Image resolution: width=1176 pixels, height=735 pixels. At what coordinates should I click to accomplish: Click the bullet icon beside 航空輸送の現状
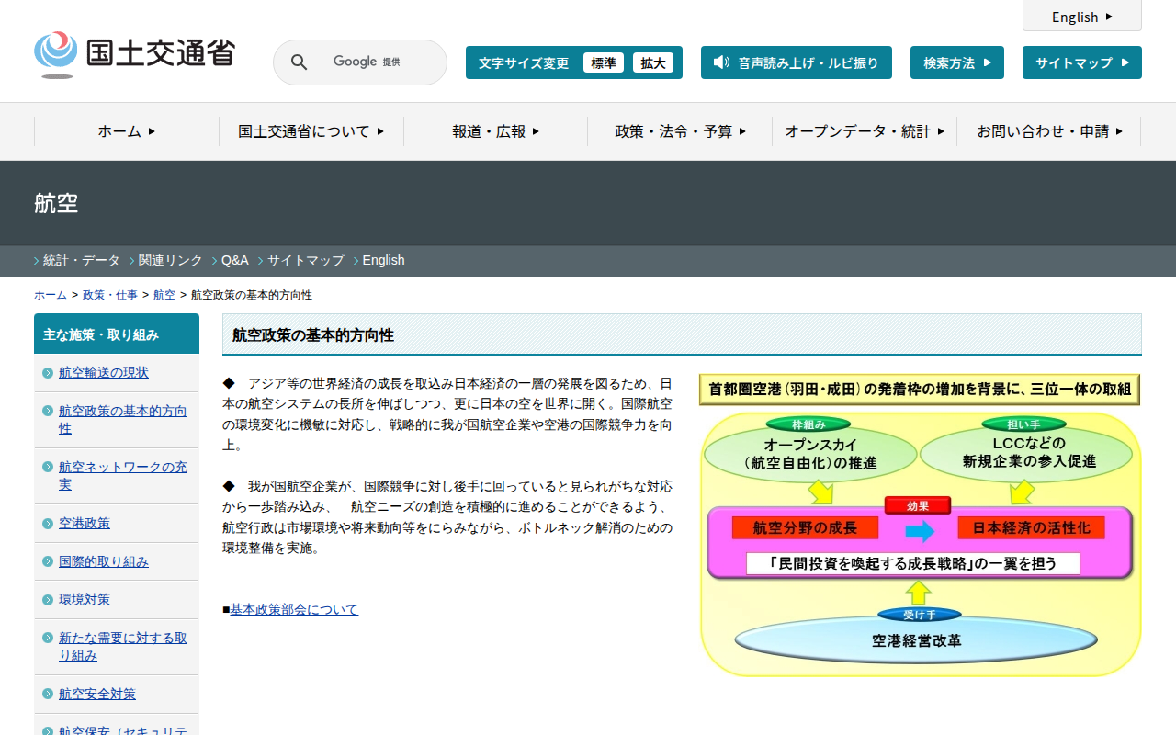pos(48,373)
